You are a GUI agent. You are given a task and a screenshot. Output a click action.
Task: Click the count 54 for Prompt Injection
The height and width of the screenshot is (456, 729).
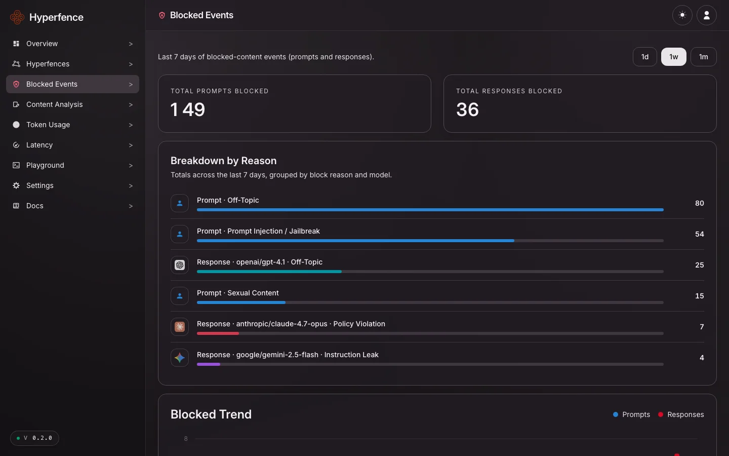[x=700, y=234]
